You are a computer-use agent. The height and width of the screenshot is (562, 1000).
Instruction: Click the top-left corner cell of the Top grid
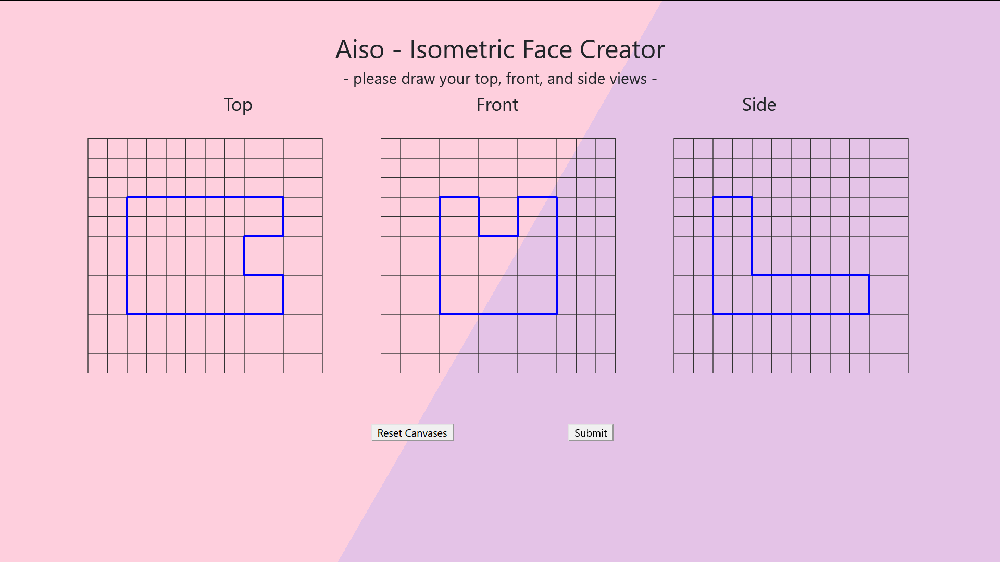pyautogui.click(x=98, y=148)
